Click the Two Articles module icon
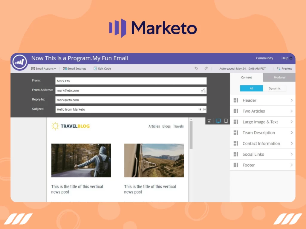The image size is (306, 229). click(236, 111)
